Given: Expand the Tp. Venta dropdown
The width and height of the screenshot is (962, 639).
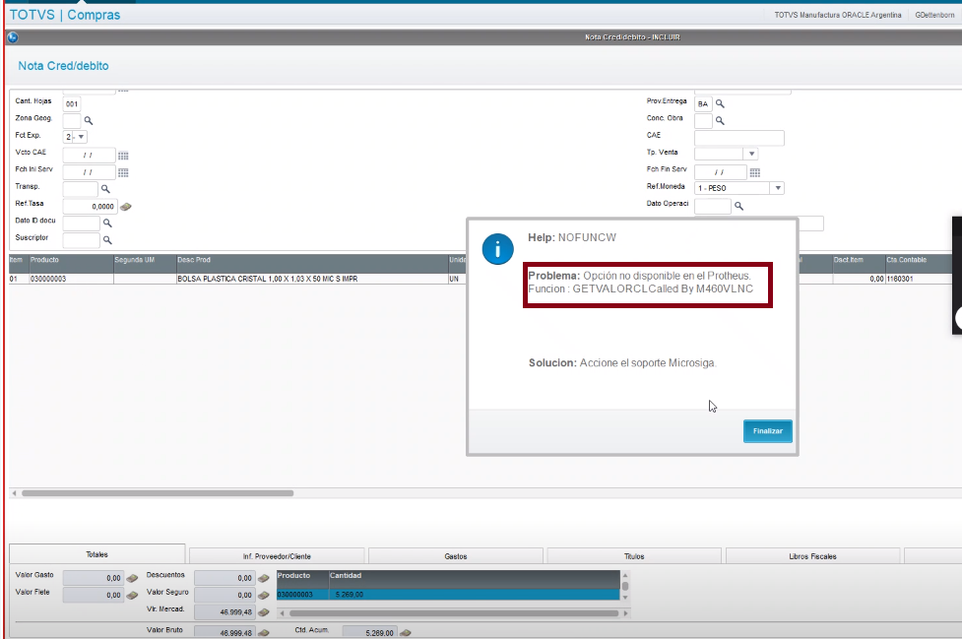Looking at the screenshot, I should [751, 154].
